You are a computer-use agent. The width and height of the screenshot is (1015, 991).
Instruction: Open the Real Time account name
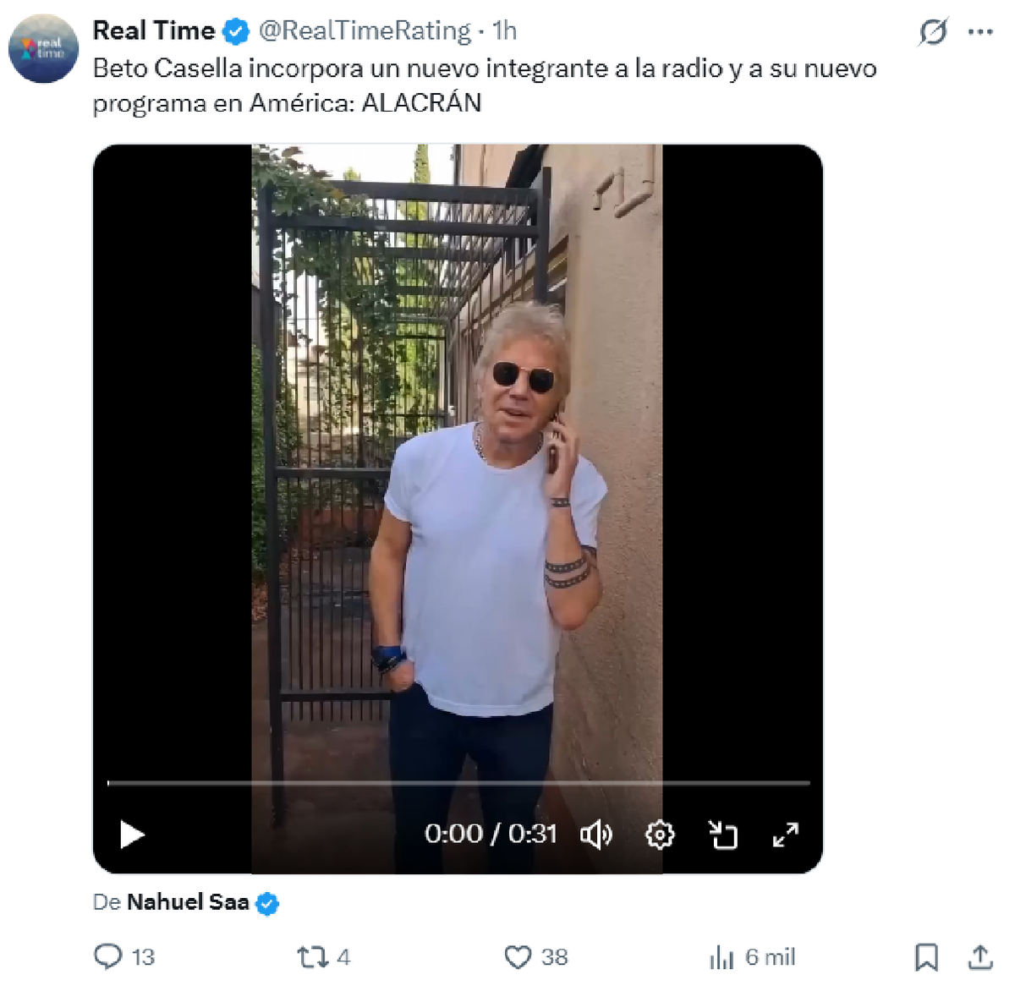pos(154,30)
